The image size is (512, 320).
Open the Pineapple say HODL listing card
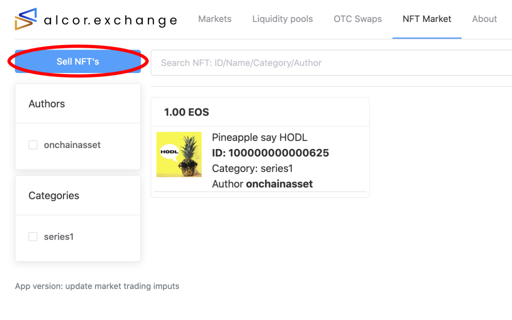coord(260,146)
